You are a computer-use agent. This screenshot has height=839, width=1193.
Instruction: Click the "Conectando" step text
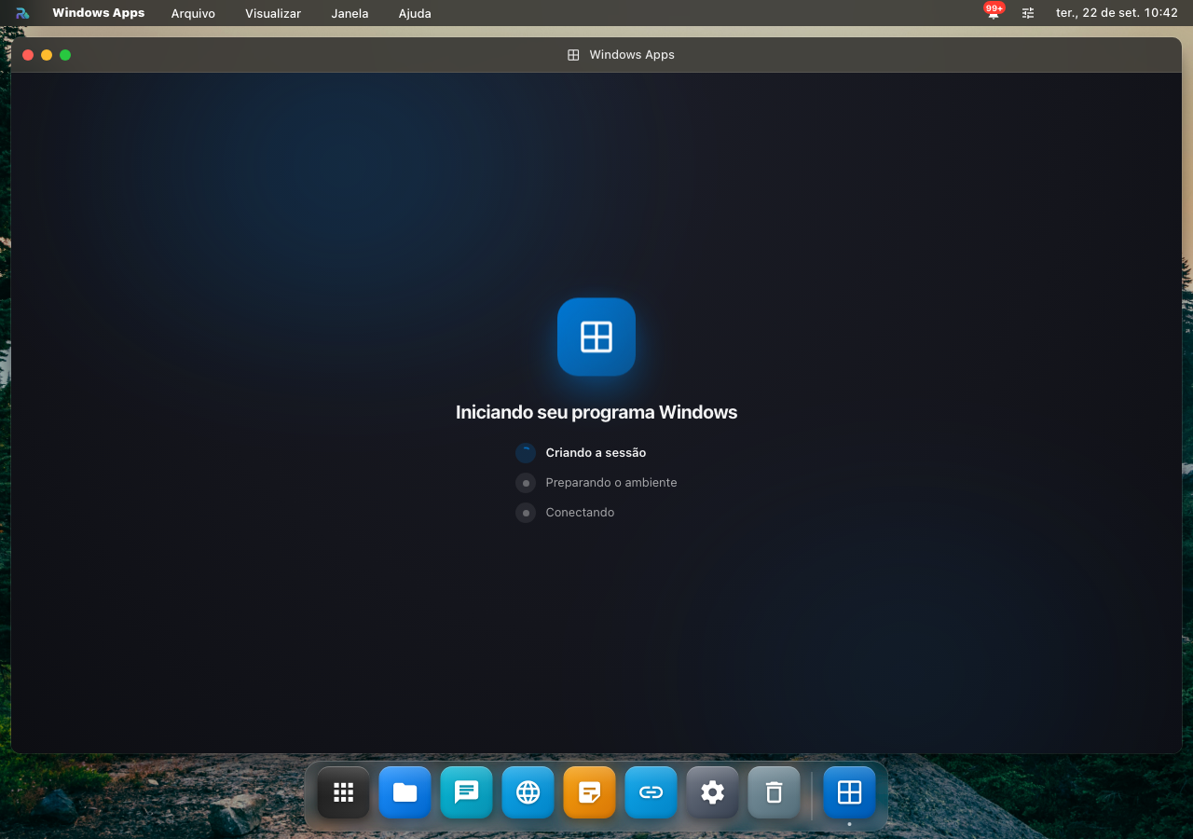(x=580, y=513)
